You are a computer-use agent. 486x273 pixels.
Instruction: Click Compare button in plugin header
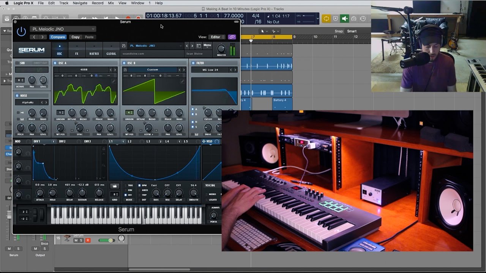[58, 37]
